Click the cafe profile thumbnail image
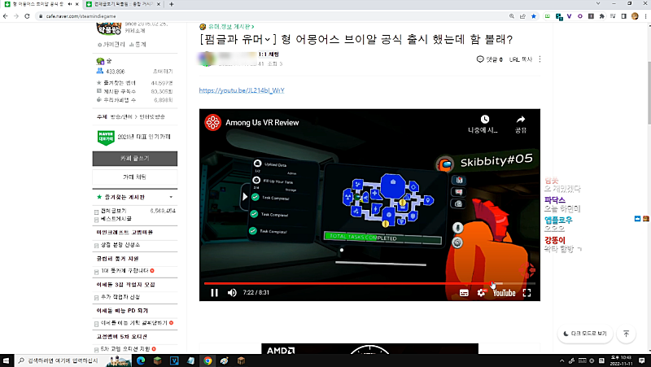Image resolution: width=651 pixels, height=367 pixels. click(109, 29)
